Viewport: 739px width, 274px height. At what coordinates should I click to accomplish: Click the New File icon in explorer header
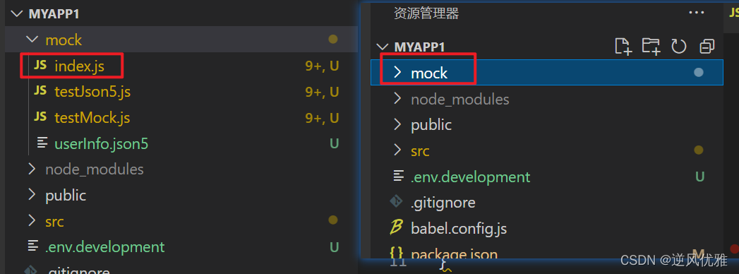point(623,46)
